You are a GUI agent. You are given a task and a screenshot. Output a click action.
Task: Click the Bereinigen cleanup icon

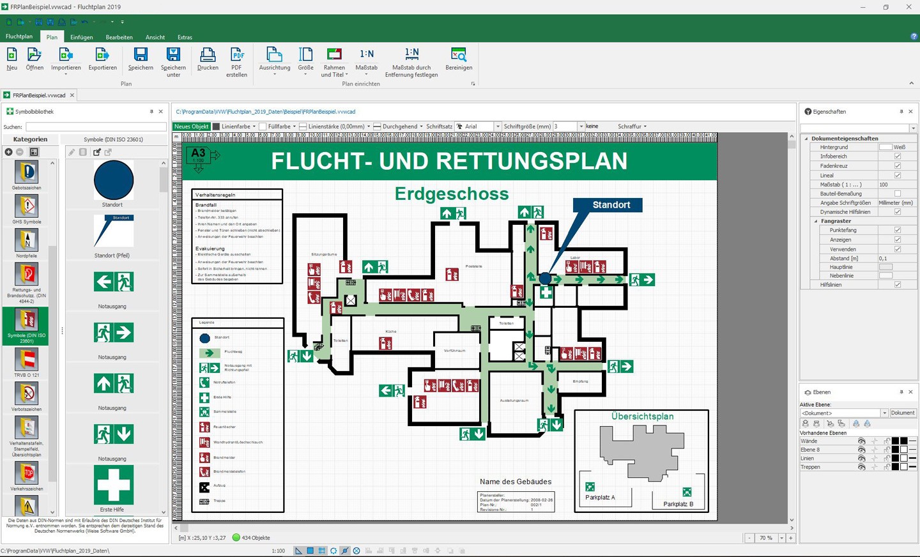pos(459,58)
